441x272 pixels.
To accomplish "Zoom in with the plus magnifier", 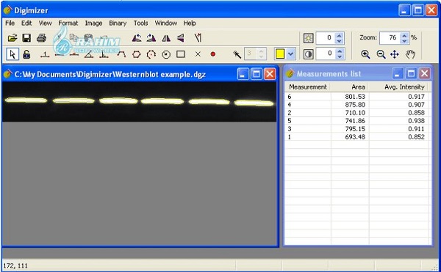I will tap(365, 54).
